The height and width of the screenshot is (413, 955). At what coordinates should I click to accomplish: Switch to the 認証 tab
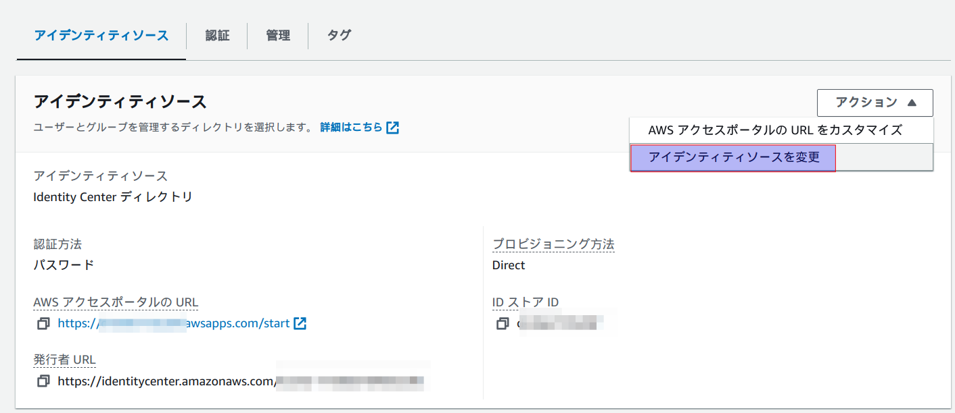[x=217, y=36]
